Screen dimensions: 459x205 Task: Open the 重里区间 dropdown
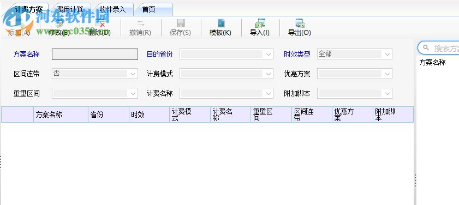(133, 94)
